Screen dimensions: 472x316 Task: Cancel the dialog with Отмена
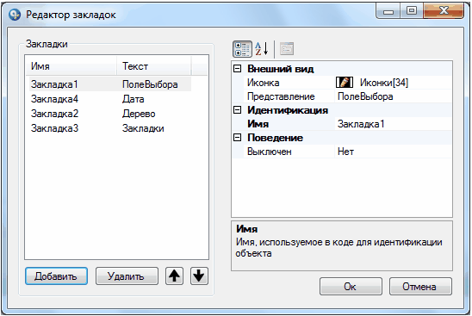420,287
